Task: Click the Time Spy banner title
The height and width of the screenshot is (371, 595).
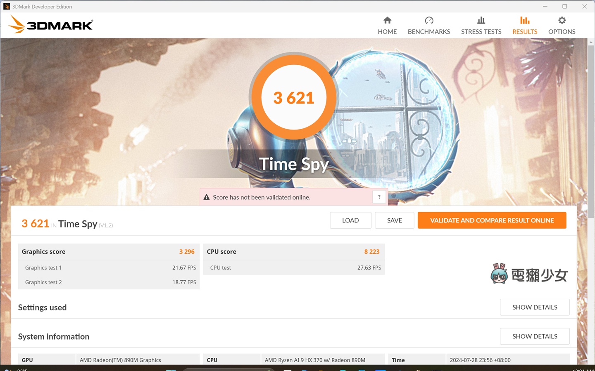Action: click(x=294, y=164)
